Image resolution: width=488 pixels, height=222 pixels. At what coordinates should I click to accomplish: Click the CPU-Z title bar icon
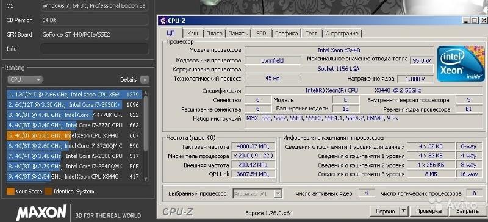click(162, 21)
